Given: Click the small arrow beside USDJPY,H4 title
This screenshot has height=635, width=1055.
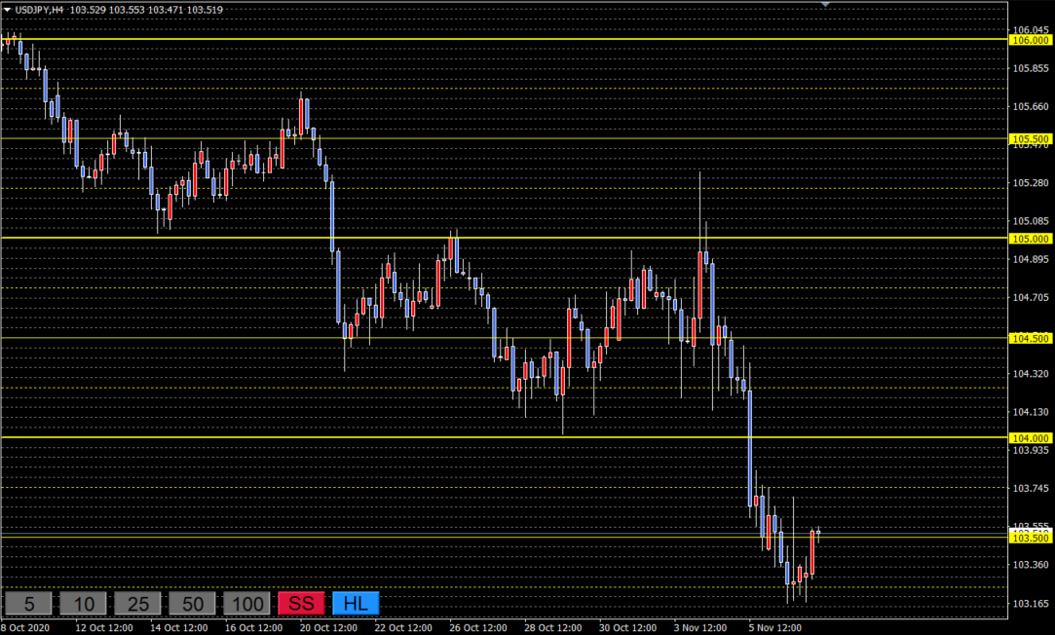Looking at the screenshot, I should point(8,10).
